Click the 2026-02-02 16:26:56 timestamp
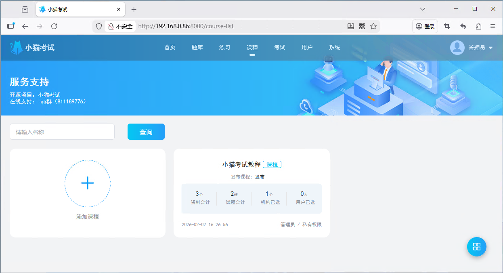Viewport: 503px width, 273px height. coord(205,225)
